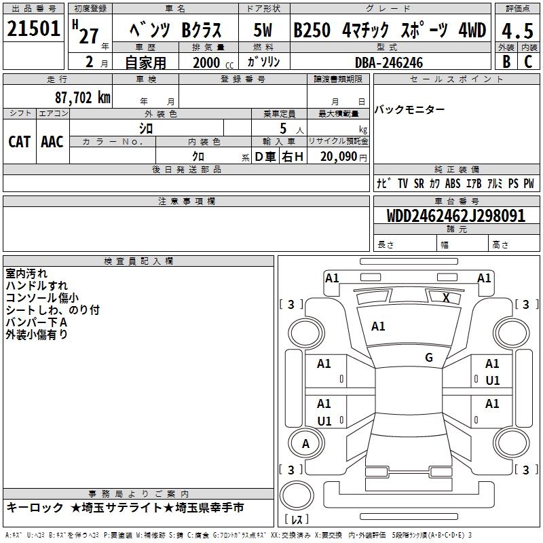The width and height of the screenshot is (543, 543).
Task: Click the exterior grade B cell
Action: point(505,61)
